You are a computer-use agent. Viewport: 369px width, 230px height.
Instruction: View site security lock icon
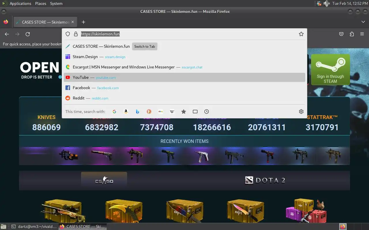tap(76, 34)
